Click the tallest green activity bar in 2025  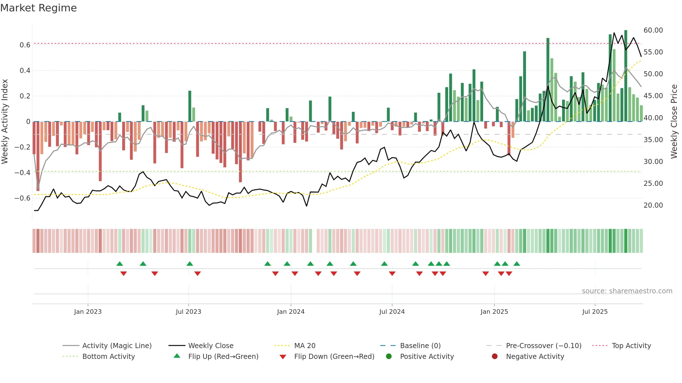(x=626, y=76)
